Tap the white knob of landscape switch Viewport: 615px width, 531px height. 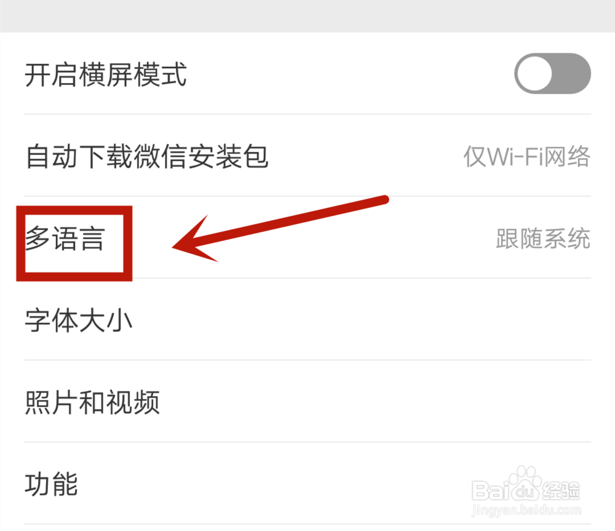[534, 74]
